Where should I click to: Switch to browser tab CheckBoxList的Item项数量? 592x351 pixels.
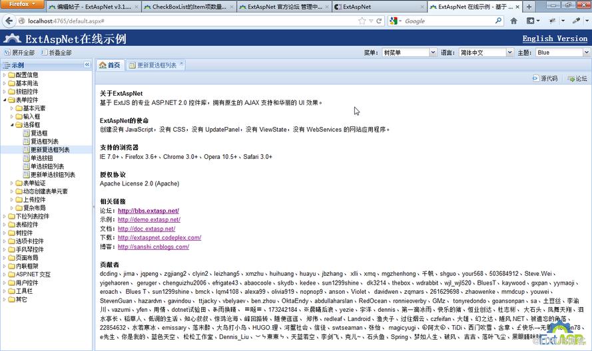(189, 7)
